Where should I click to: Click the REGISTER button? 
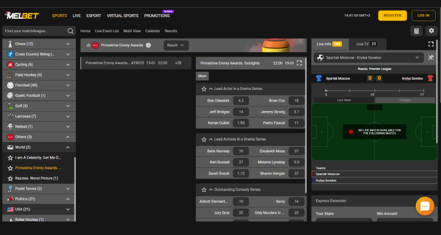[x=392, y=15]
